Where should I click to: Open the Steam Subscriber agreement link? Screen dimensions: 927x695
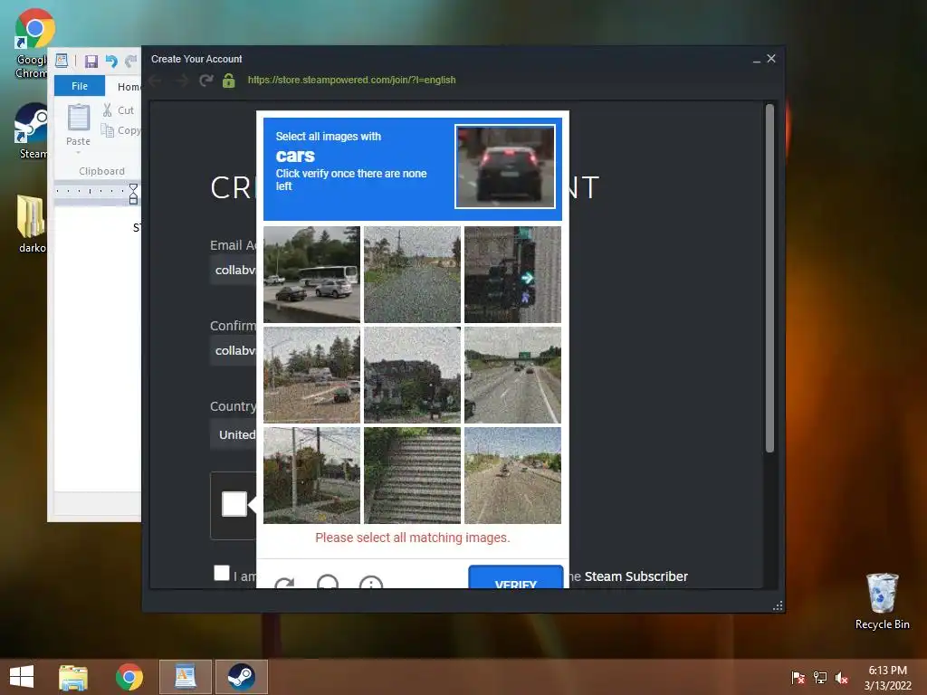(x=636, y=576)
